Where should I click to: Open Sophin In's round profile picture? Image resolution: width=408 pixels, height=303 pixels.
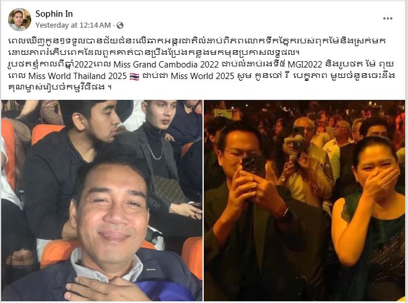tap(20, 20)
